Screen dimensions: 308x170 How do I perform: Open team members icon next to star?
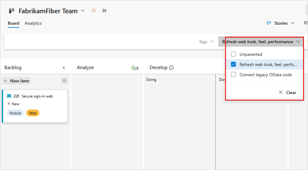click(104, 10)
